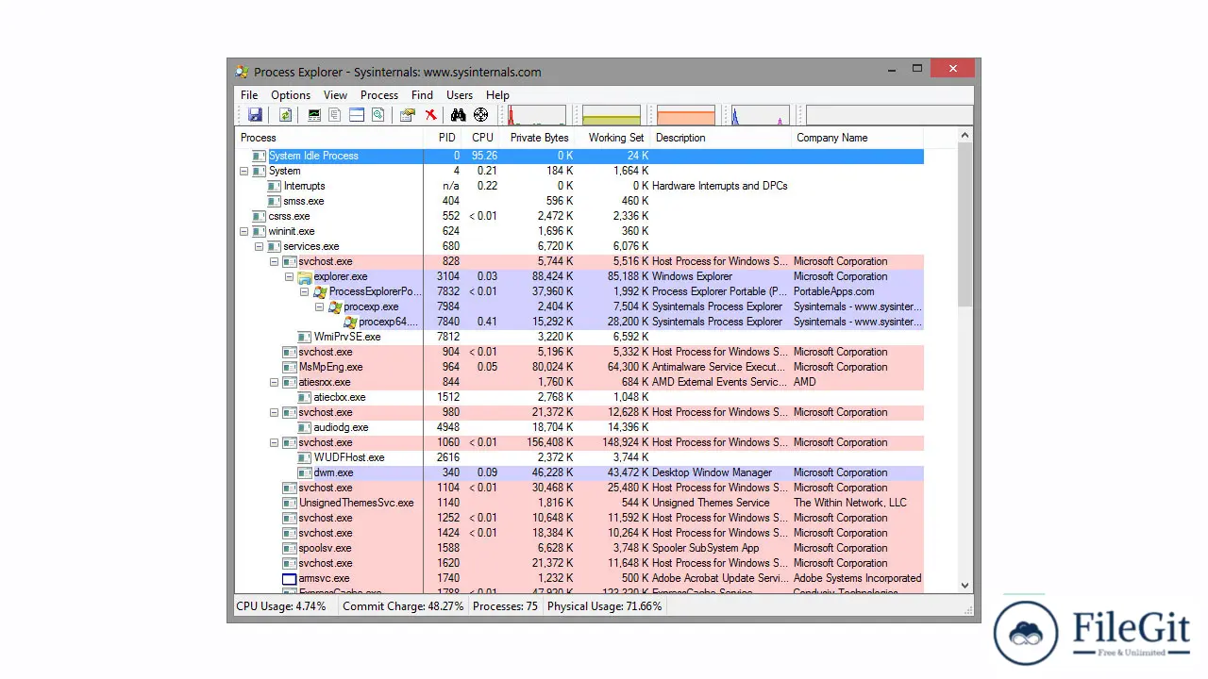Select the UnsignedThemesSvc.exe row
The image size is (1208, 679).
point(579,503)
